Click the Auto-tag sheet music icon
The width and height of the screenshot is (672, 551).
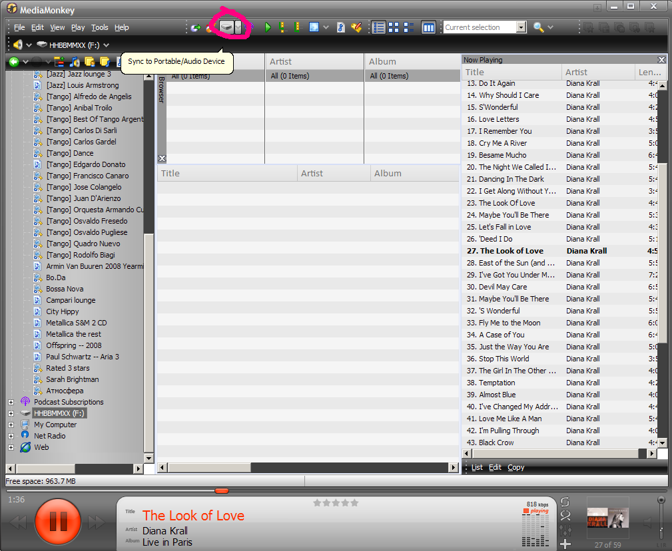341,27
